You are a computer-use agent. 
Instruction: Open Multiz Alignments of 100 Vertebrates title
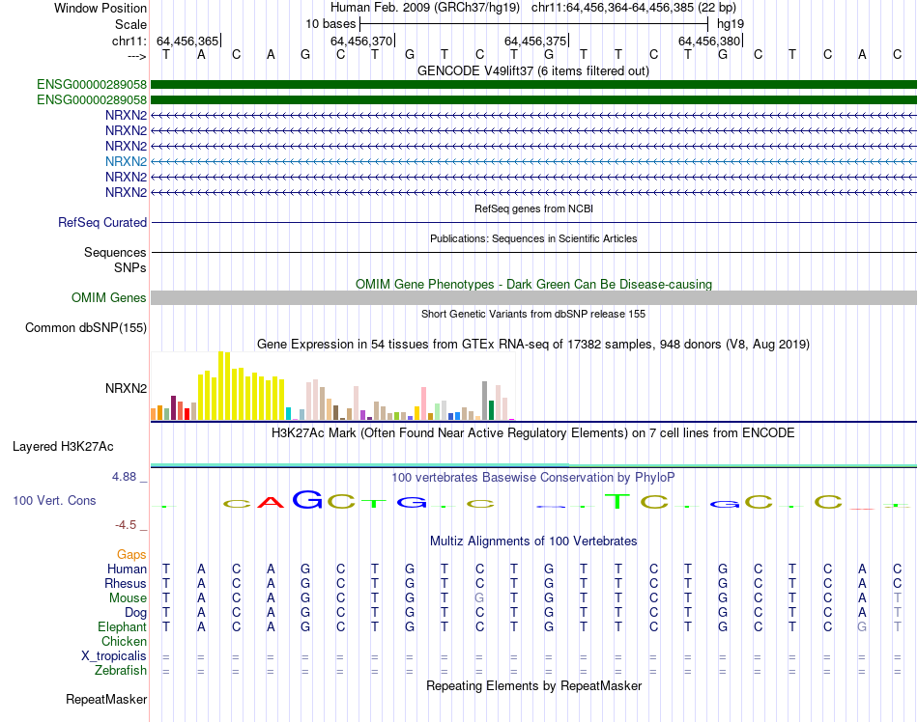point(533,541)
